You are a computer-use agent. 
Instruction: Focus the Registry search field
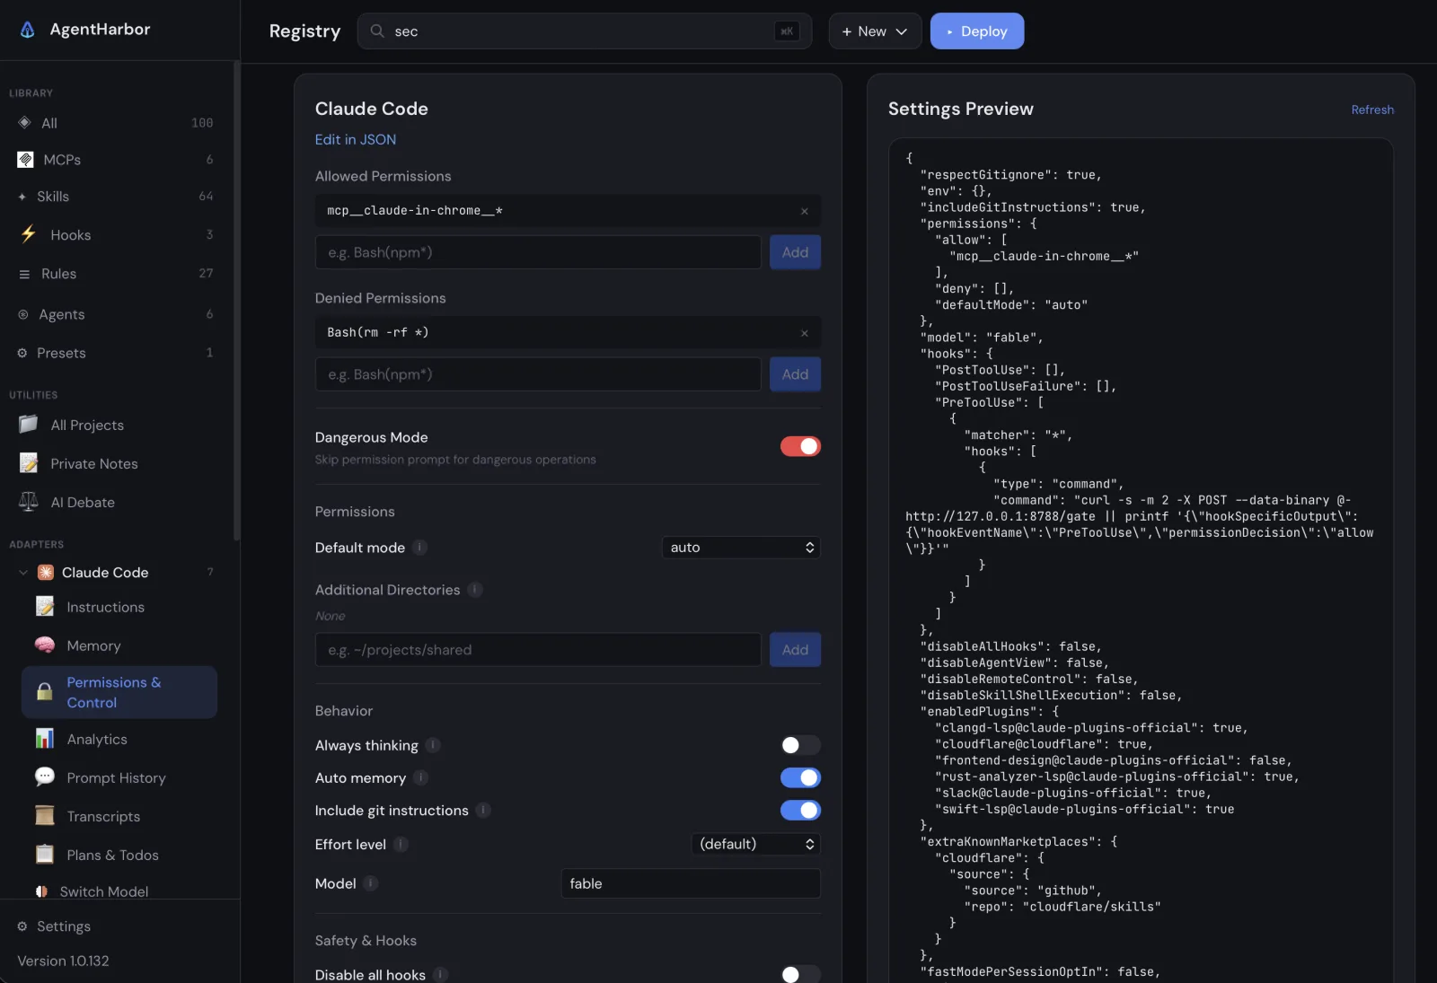585,31
